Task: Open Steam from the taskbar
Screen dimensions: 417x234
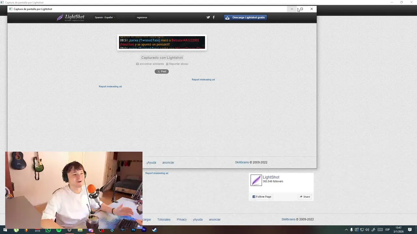Action: 154,230
